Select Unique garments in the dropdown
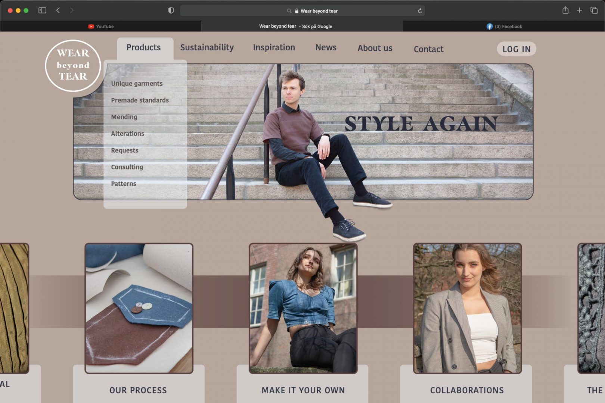This screenshot has width=605, height=403. [x=137, y=84]
